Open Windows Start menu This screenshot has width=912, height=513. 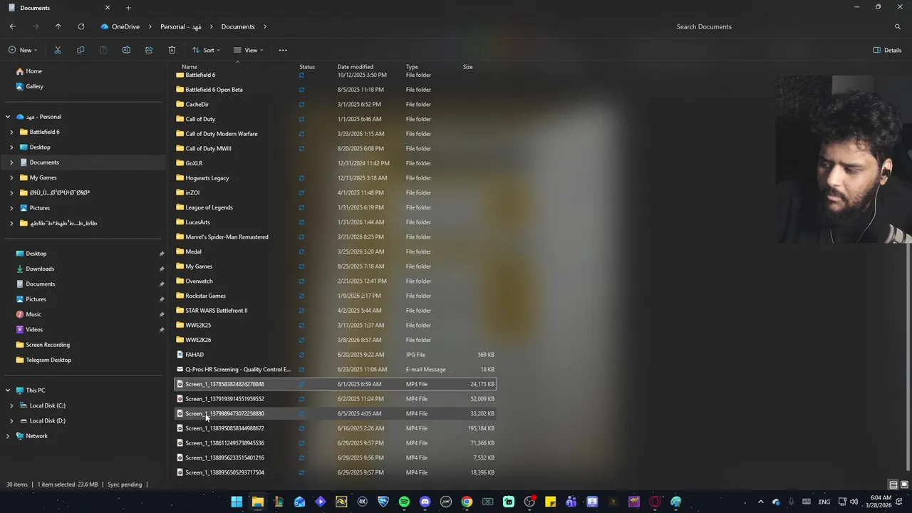tap(237, 502)
